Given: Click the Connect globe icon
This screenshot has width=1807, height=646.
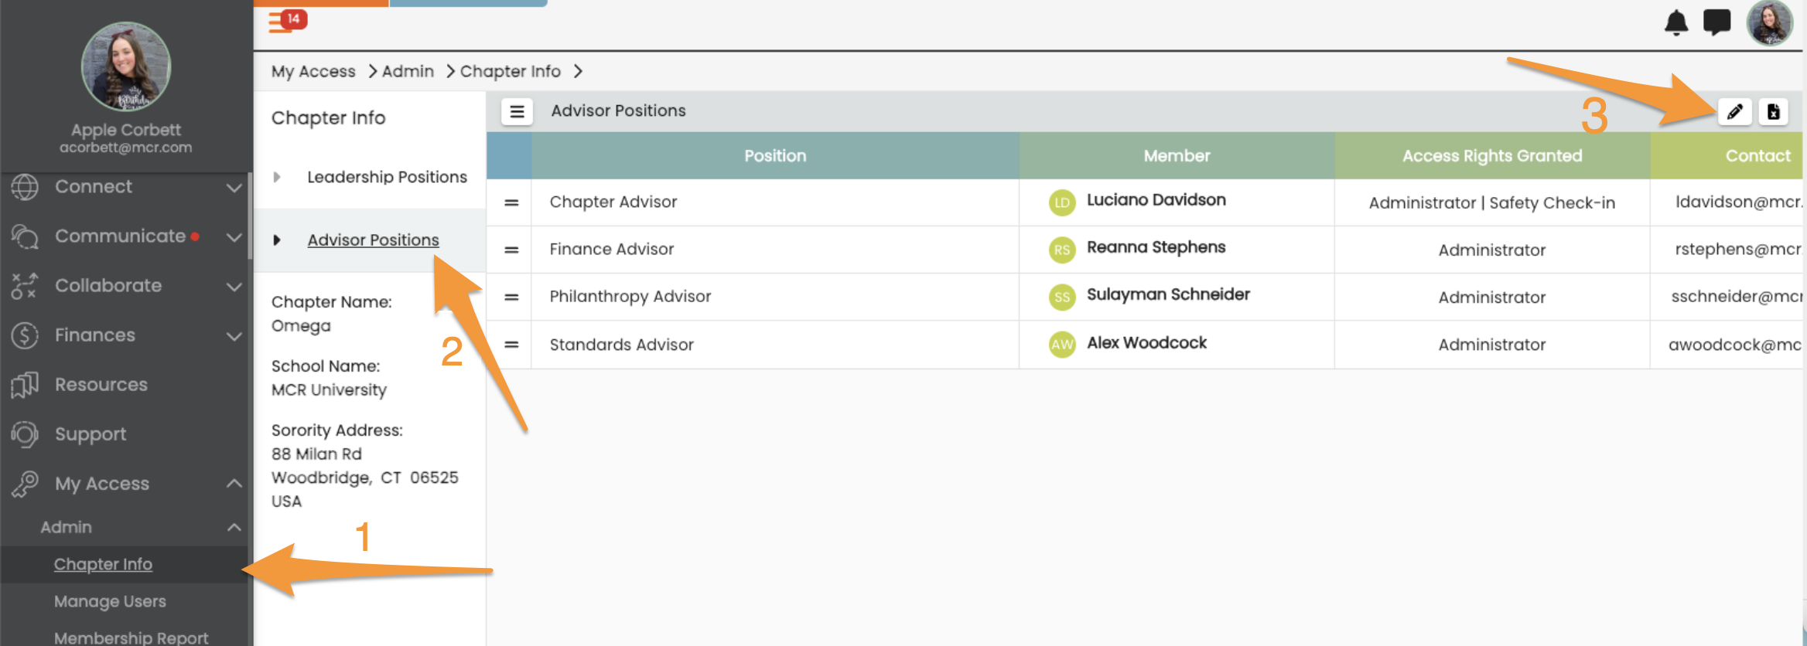Looking at the screenshot, I should coord(25,187).
